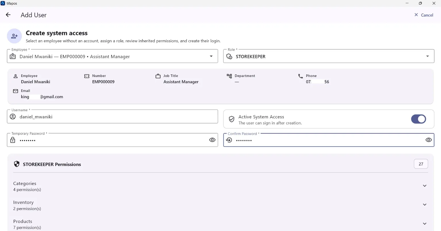Viewport: 441px width, 231px height.
Task: Click the role shield icon beside STOREKEEPER
Action: coord(229,56)
